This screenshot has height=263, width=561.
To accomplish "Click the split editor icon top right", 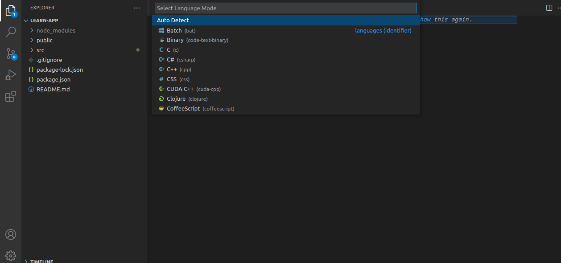I will (549, 8).
